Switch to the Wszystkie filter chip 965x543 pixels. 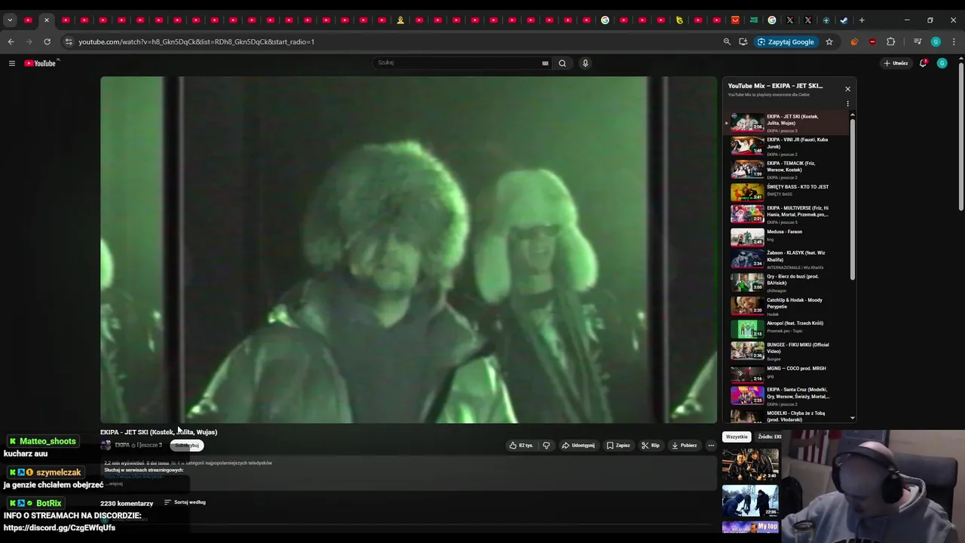tap(737, 437)
